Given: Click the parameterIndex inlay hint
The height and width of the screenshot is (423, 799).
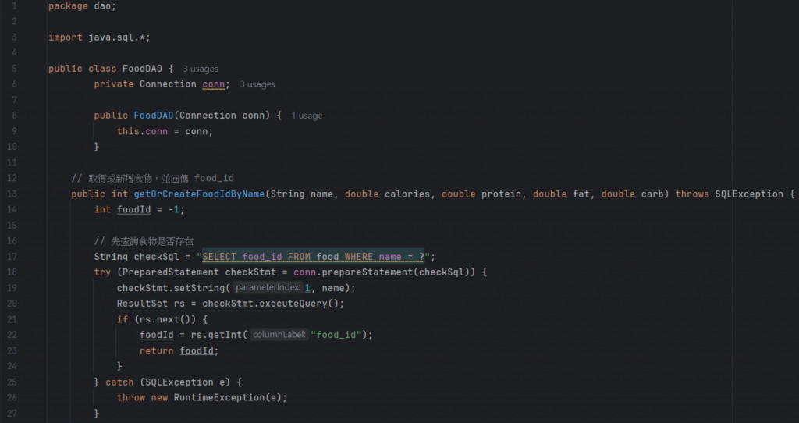Looking at the screenshot, I should tap(268, 287).
